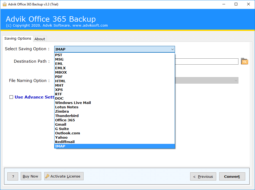Click the Activate License button
This screenshot has width=255, height=190.
(x=64, y=176)
